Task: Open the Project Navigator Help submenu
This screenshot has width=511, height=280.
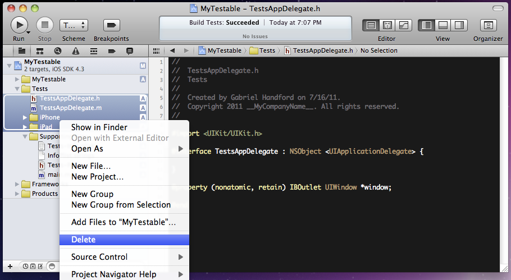Action: coord(124,274)
